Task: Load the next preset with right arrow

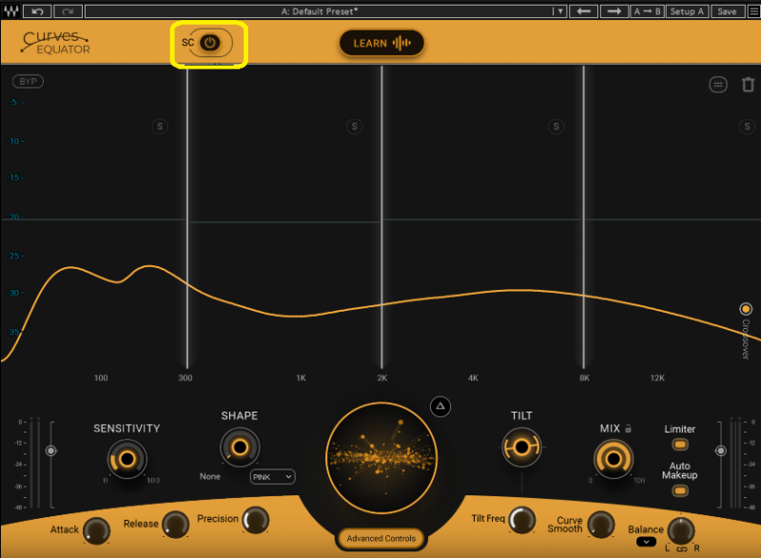Action: pyautogui.click(x=615, y=11)
